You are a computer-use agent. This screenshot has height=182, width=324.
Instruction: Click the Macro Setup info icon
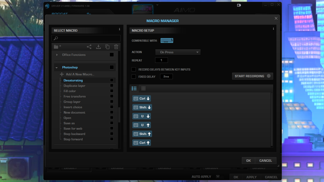click(x=273, y=29)
